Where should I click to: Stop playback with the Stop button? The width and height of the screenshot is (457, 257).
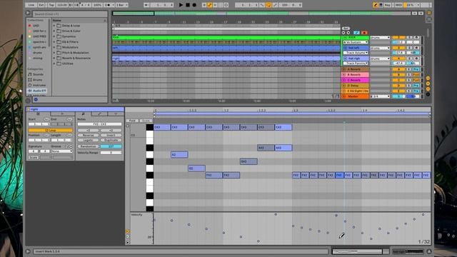tap(188, 5)
